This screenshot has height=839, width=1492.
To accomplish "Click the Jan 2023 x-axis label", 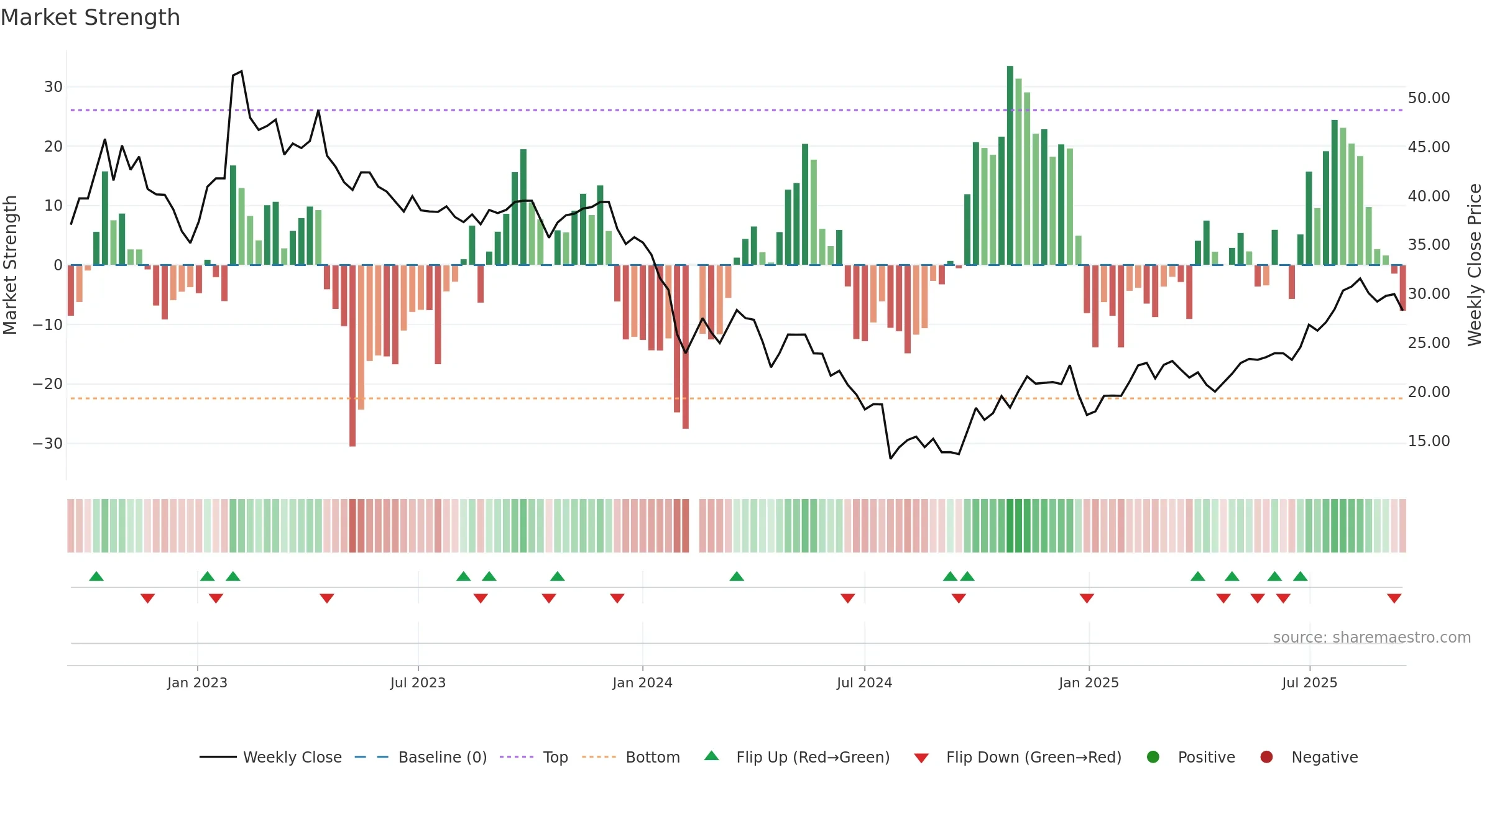I will (x=197, y=682).
